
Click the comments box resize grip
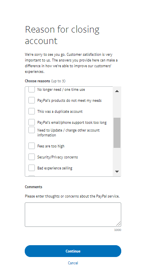pyautogui.click(x=118, y=224)
